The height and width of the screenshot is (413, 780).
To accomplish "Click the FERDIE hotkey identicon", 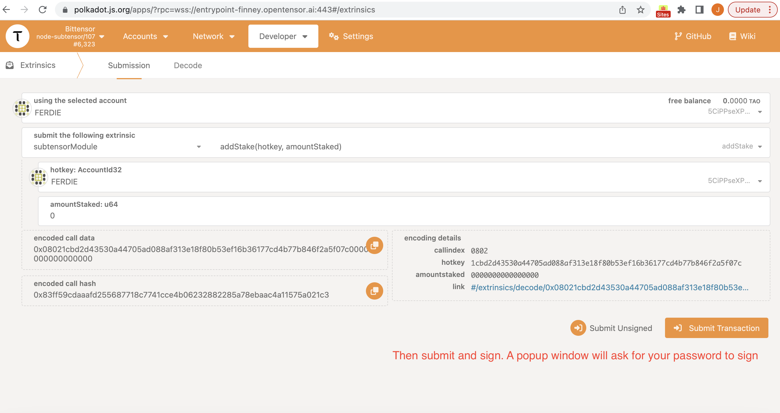I will click(39, 177).
